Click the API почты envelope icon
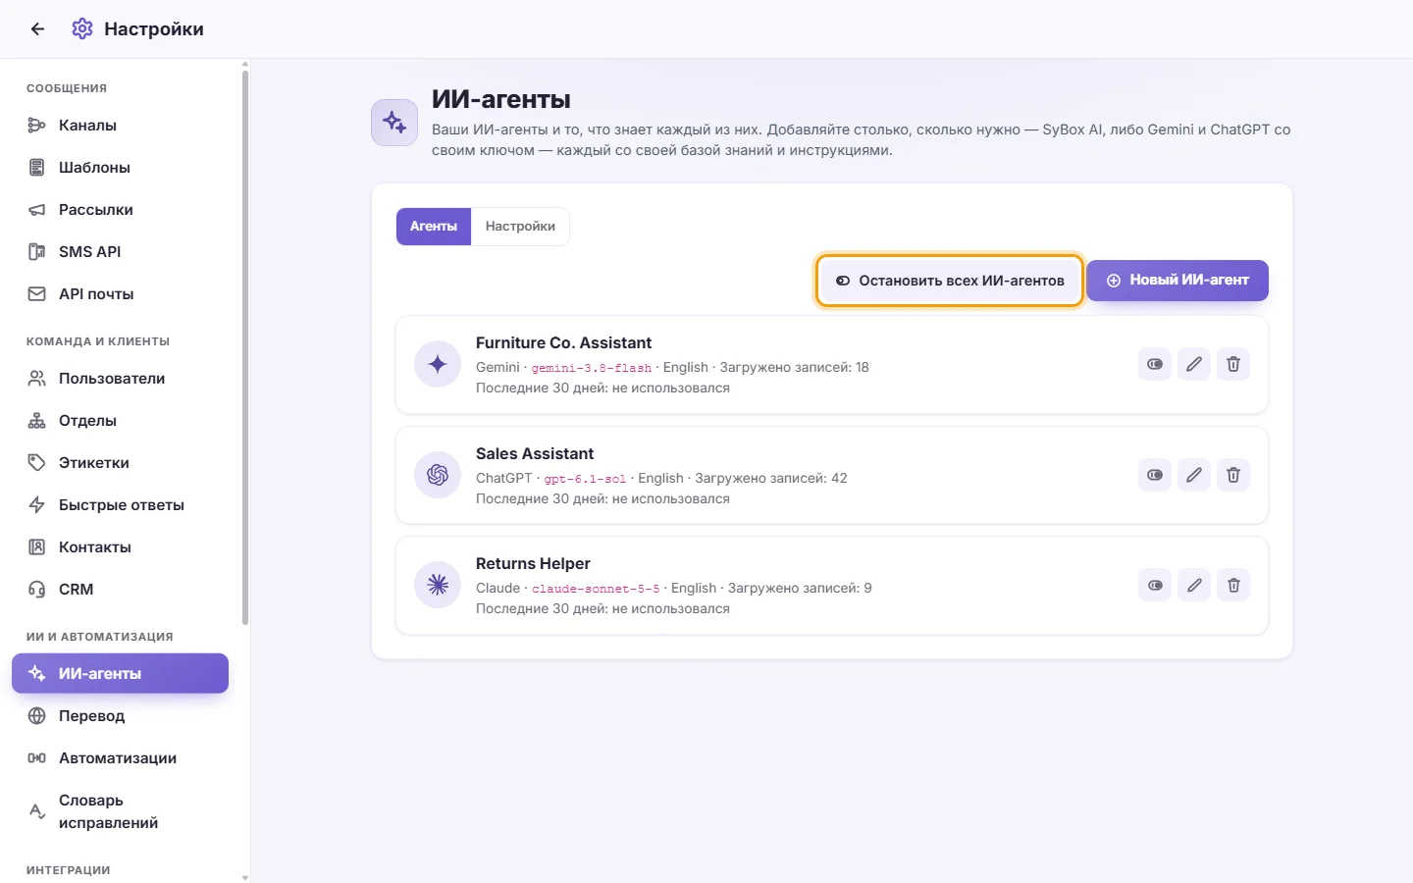 [36, 294]
